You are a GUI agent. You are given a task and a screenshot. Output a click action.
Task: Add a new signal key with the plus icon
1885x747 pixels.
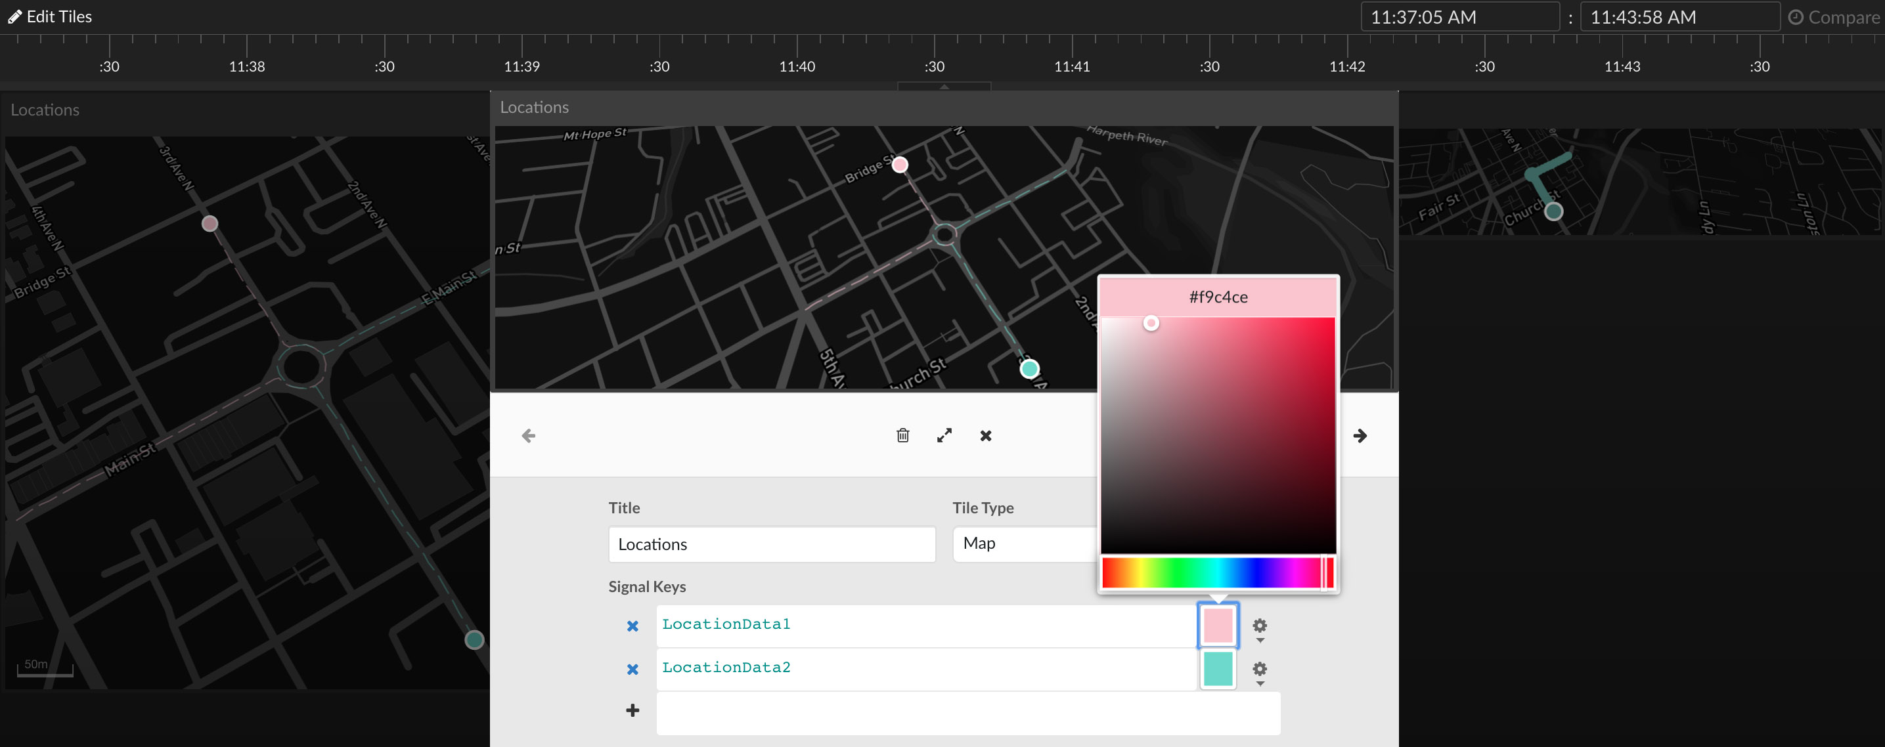(x=631, y=710)
